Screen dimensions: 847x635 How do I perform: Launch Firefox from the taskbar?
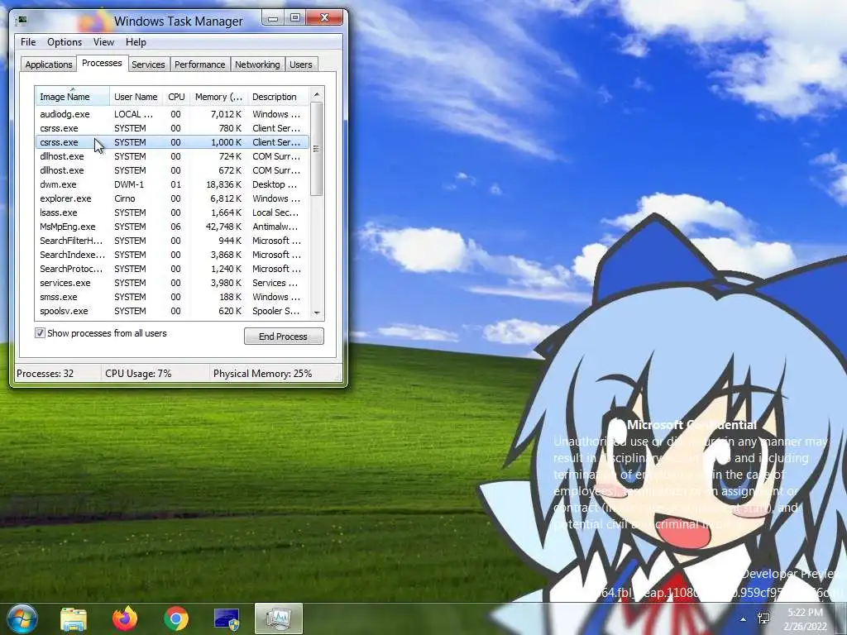[125, 618]
